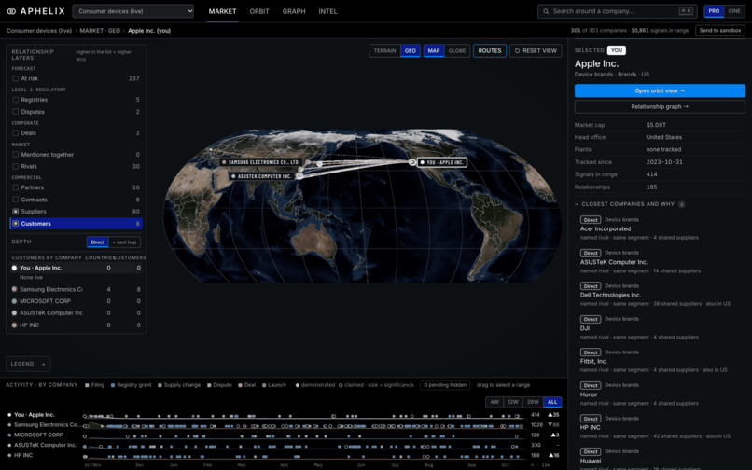
Task: Enable the Deals layer checkbox
Action: (15, 133)
